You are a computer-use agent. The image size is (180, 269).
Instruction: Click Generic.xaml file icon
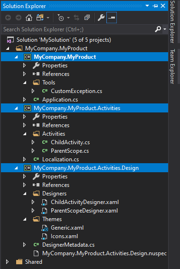point(45,228)
